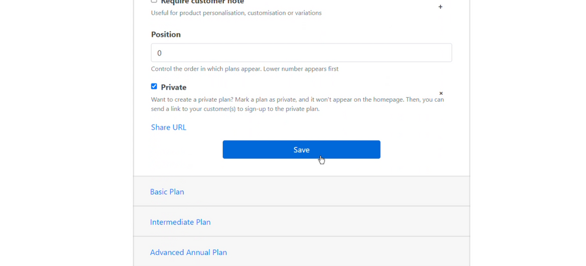Viewport: 586px width, 266px height.
Task: Save the plan with the blue Save button
Action: (301, 150)
